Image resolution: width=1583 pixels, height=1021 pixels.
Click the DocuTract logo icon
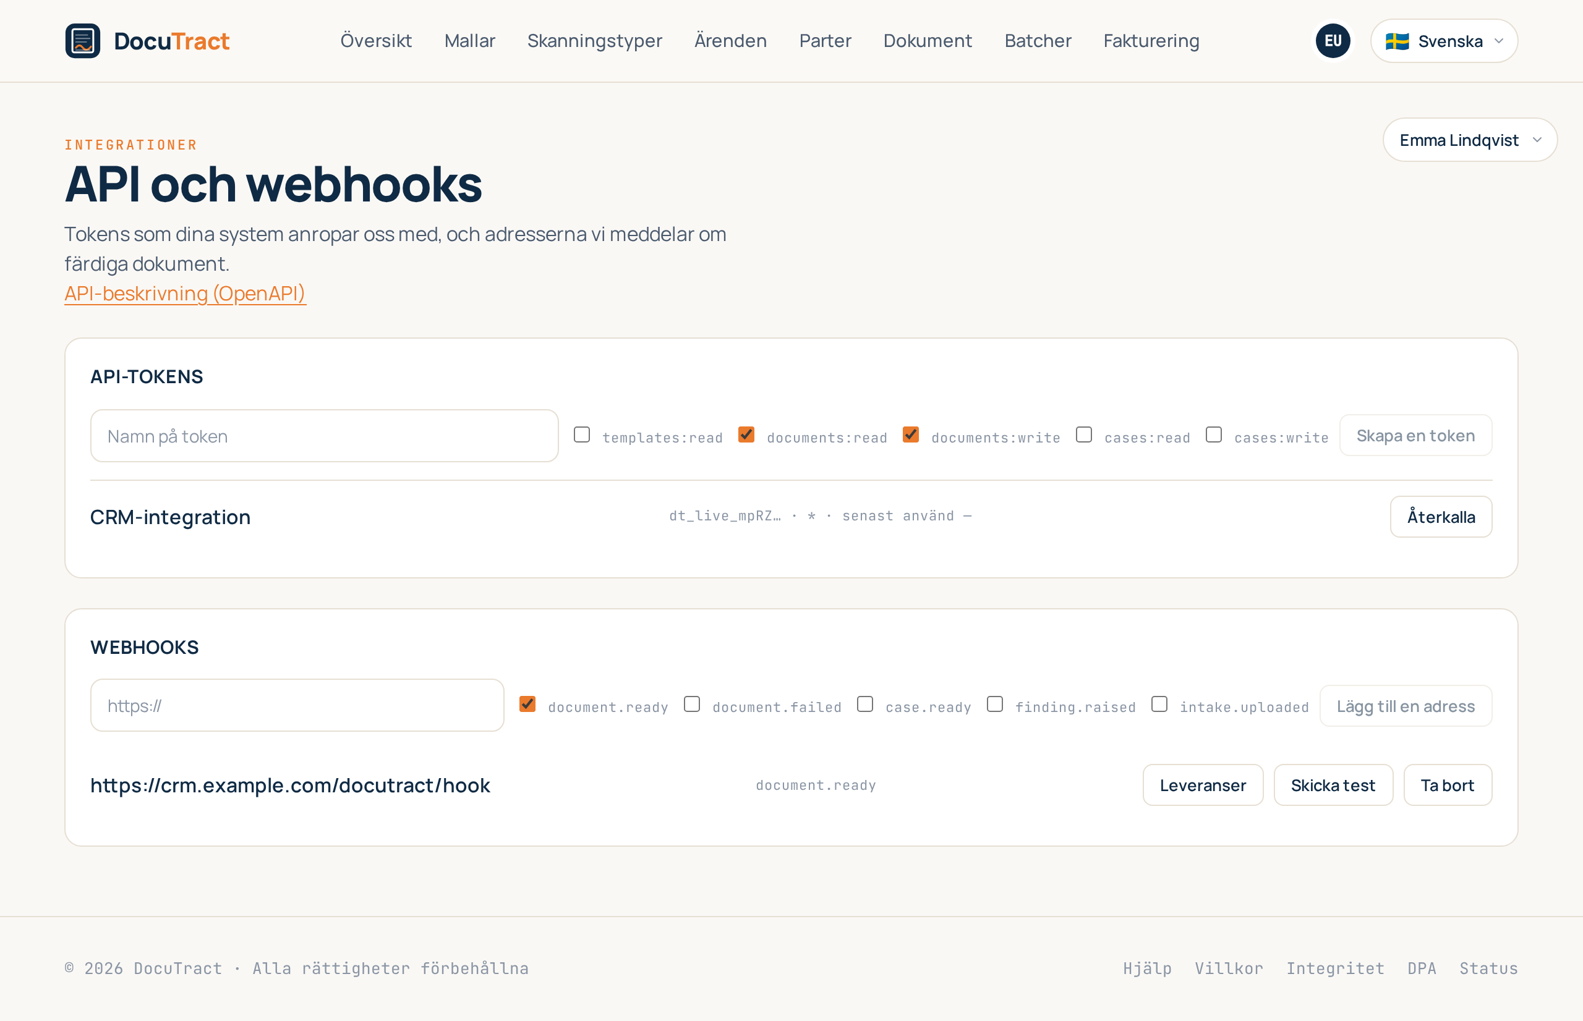click(83, 41)
